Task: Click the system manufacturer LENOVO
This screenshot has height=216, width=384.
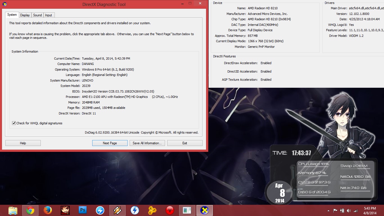Action: click(88, 80)
